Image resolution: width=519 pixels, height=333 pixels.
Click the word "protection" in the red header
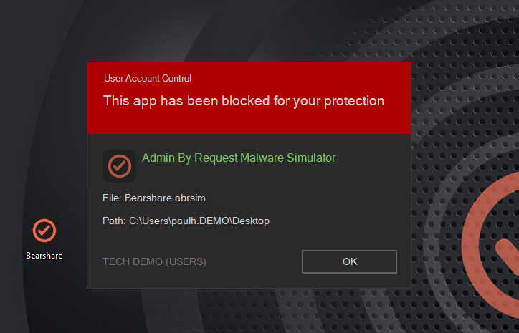354,102
